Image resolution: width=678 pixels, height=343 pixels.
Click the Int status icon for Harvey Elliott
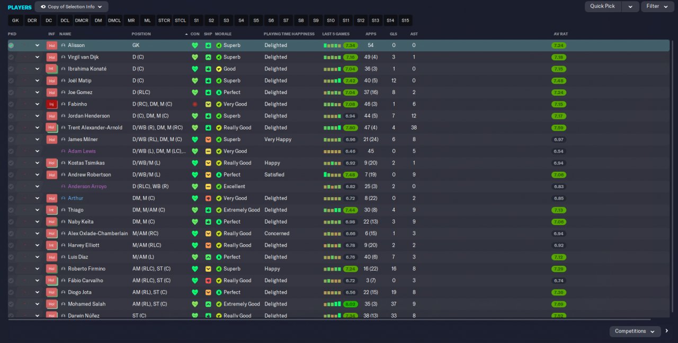click(x=51, y=245)
